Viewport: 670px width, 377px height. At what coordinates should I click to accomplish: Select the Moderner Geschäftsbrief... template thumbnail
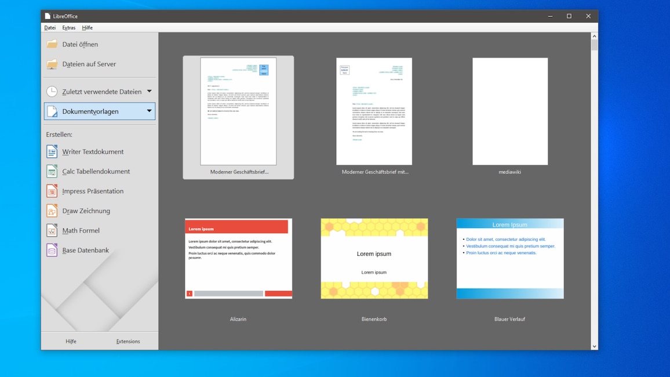(238, 111)
